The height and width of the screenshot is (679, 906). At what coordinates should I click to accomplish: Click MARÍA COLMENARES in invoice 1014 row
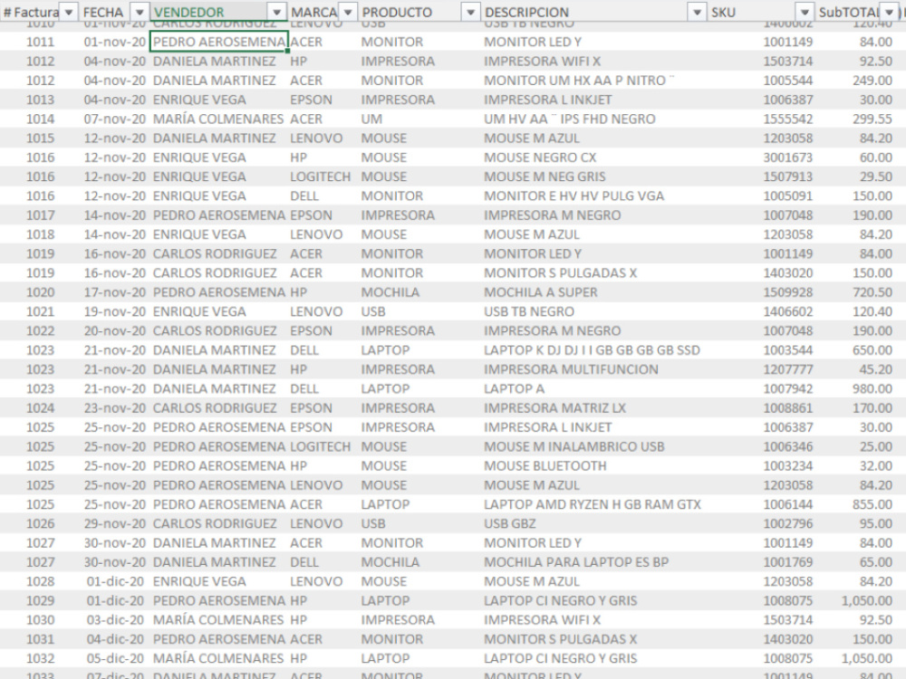217,119
